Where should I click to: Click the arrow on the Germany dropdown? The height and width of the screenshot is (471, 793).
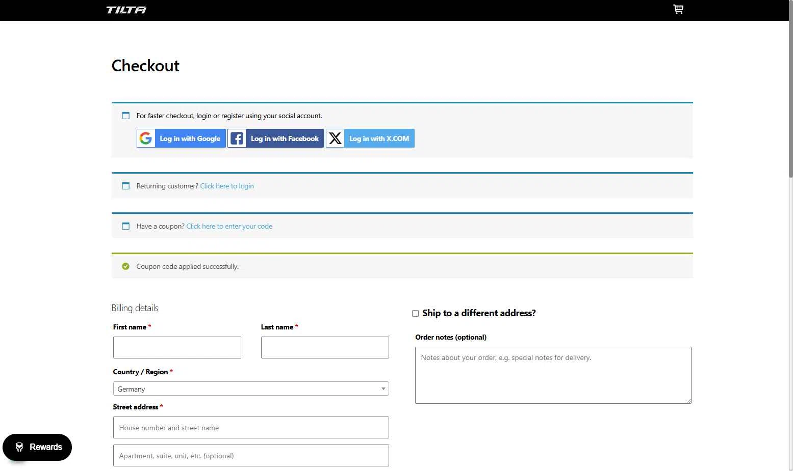pyautogui.click(x=383, y=389)
